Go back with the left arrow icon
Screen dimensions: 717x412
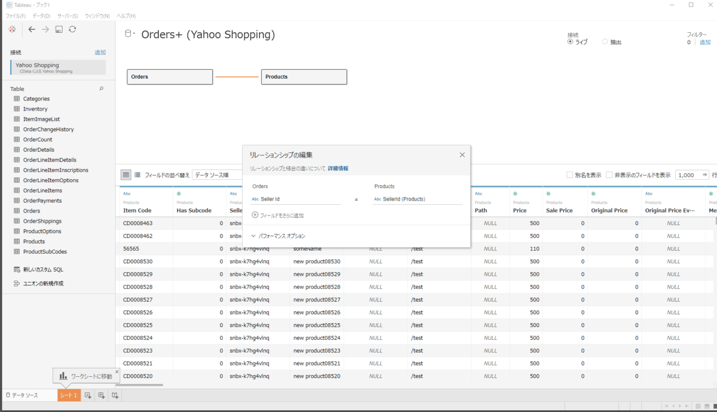click(x=32, y=29)
